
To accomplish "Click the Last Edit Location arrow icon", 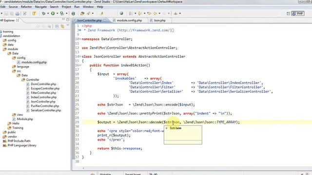I will 149,14.
